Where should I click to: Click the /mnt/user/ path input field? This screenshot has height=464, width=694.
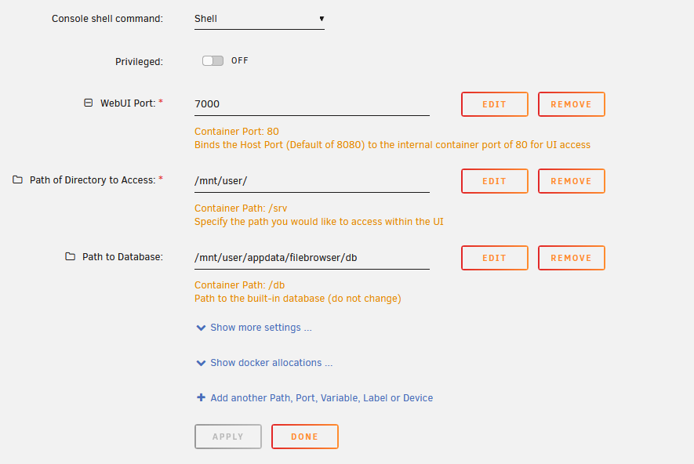pyautogui.click(x=311, y=181)
